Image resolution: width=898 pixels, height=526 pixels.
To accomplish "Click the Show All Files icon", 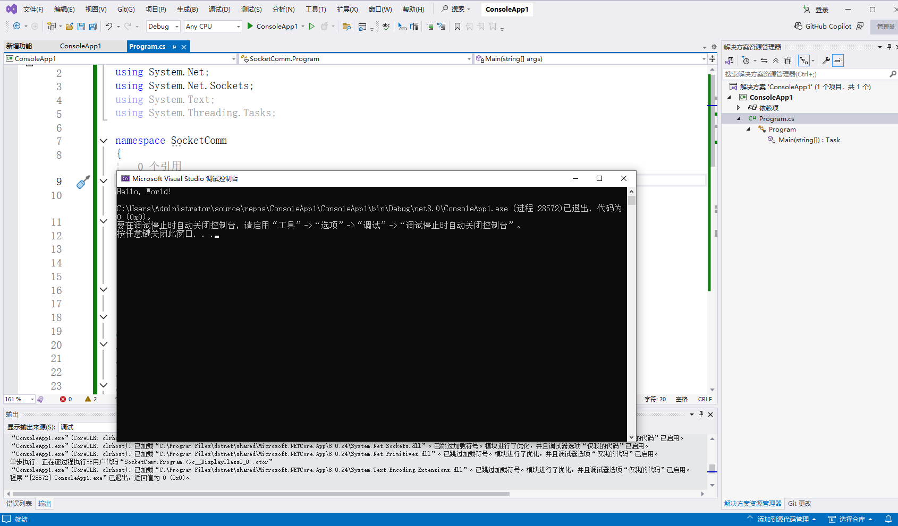I will [787, 61].
